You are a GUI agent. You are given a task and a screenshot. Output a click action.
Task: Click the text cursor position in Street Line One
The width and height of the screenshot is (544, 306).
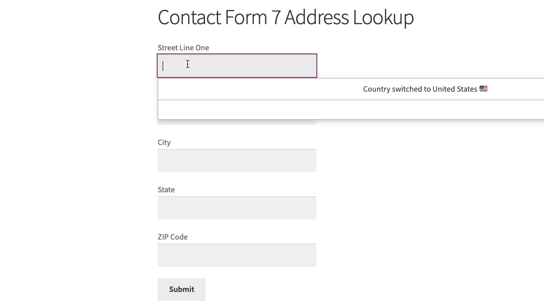[x=163, y=65]
